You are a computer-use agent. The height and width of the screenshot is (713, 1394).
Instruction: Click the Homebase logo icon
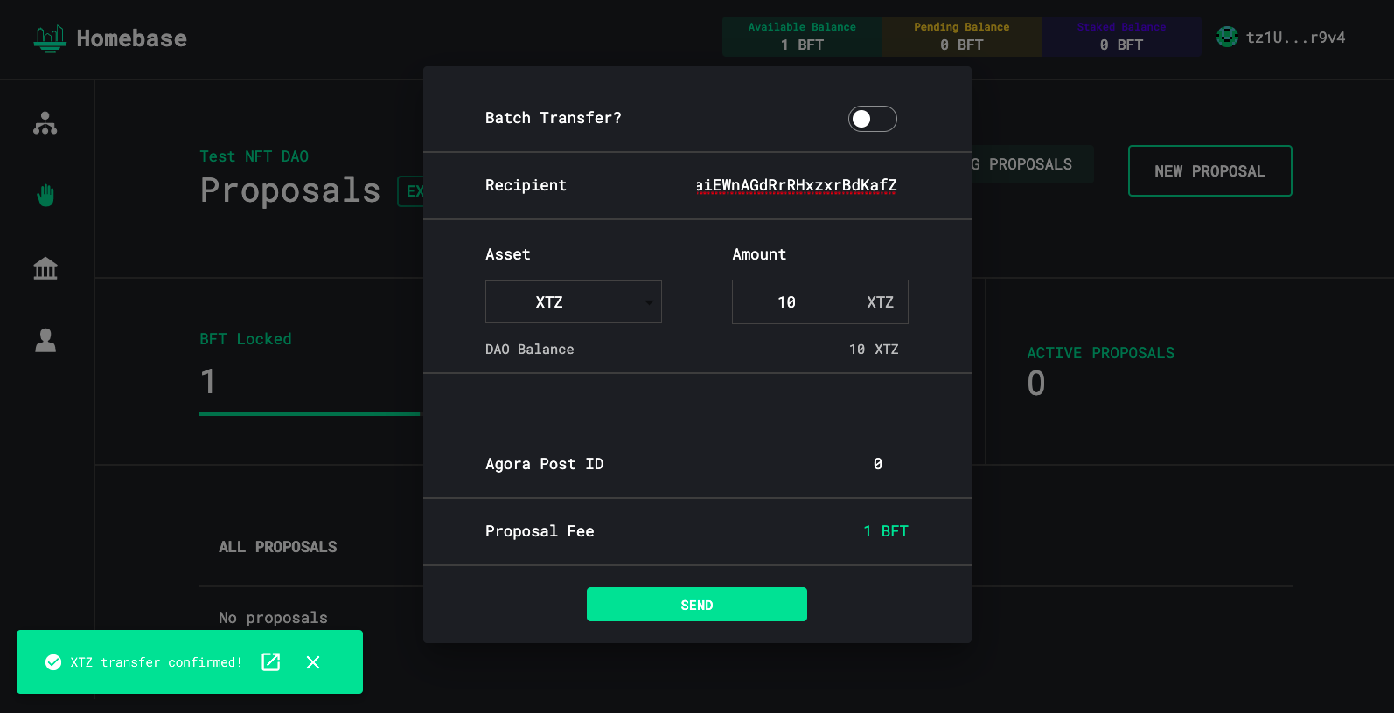coord(50,38)
